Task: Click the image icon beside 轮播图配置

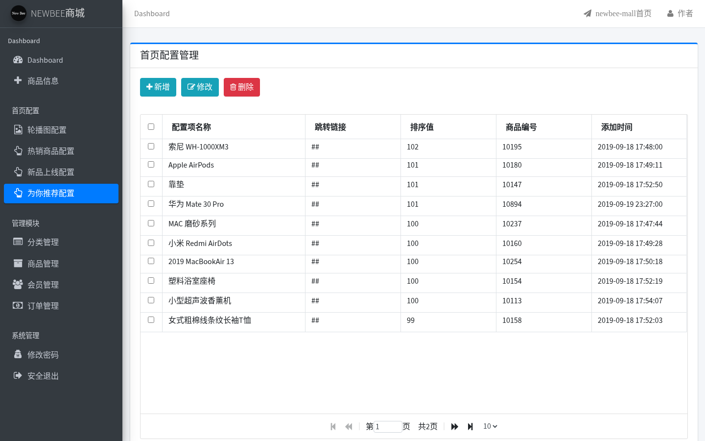Action: [18, 129]
